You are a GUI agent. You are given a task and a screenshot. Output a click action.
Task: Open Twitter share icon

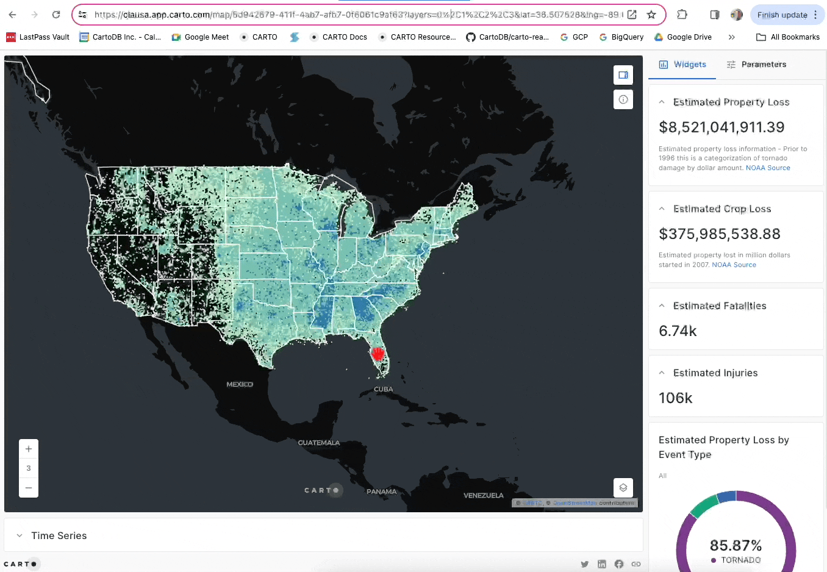585,564
